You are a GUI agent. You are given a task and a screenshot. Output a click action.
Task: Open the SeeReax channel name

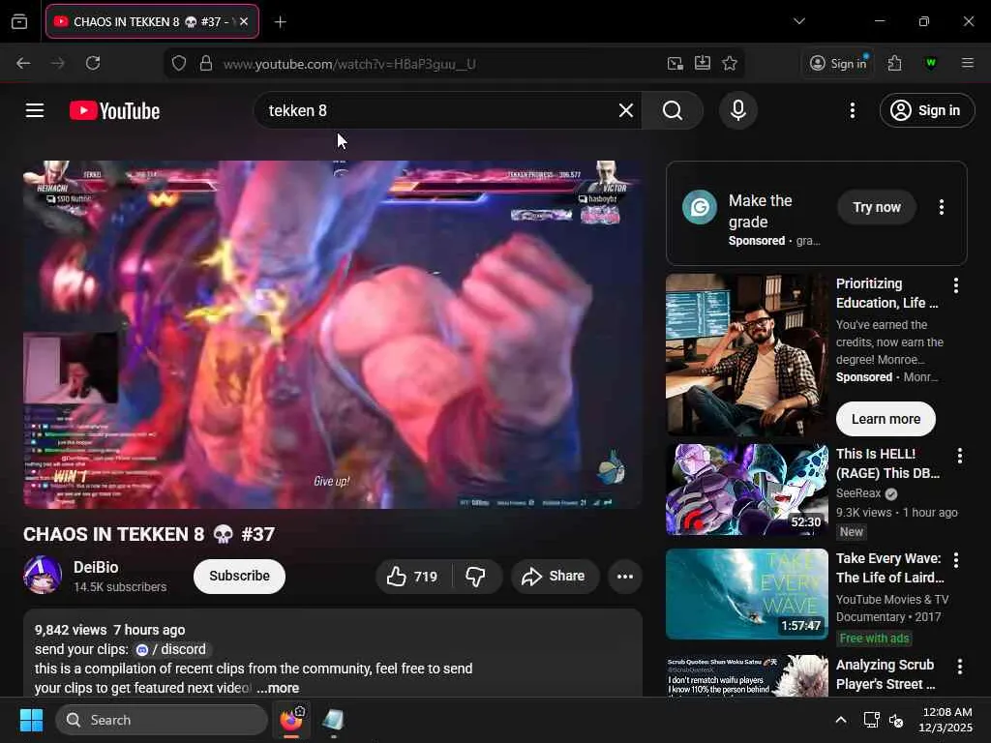pos(857,493)
